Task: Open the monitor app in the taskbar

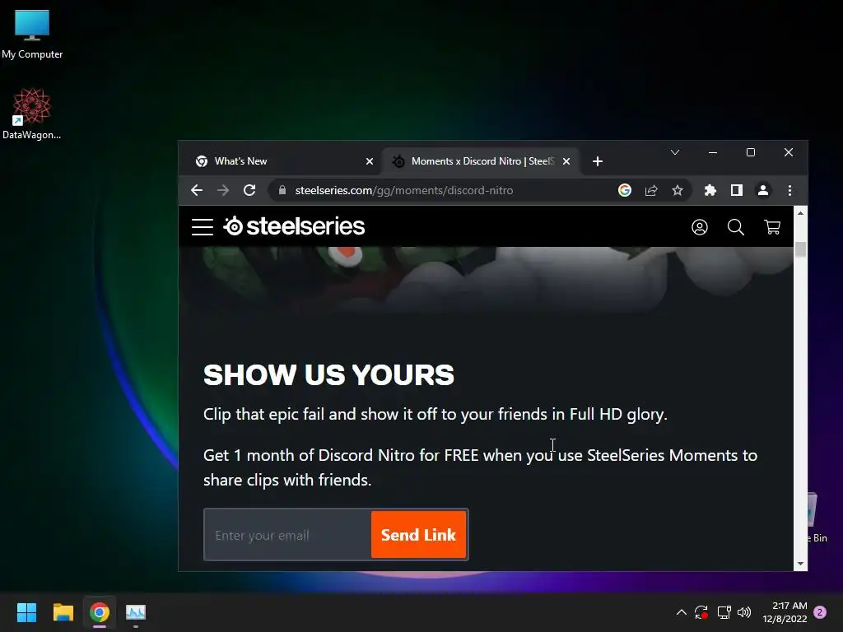Action: tap(136, 612)
